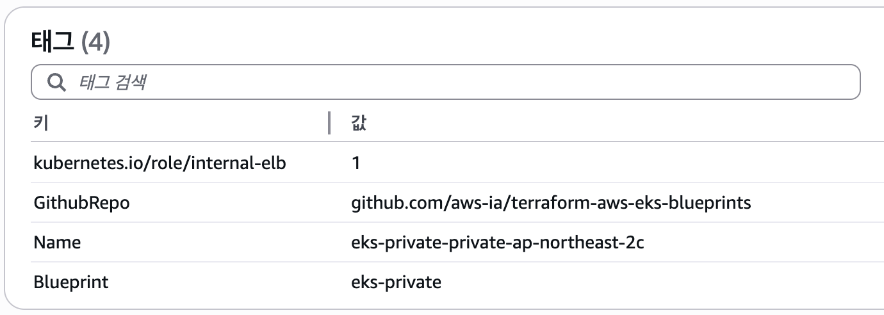The height and width of the screenshot is (315, 884).
Task: Click the eks-private value in Blueprint row
Action: (x=396, y=282)
